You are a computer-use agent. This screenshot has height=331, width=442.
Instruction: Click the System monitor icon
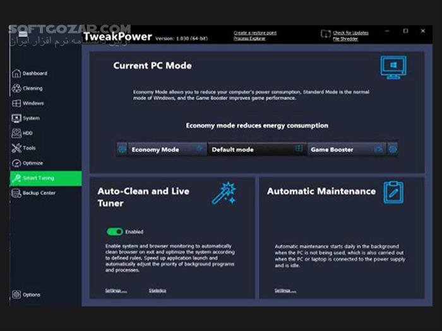point(16,119)
